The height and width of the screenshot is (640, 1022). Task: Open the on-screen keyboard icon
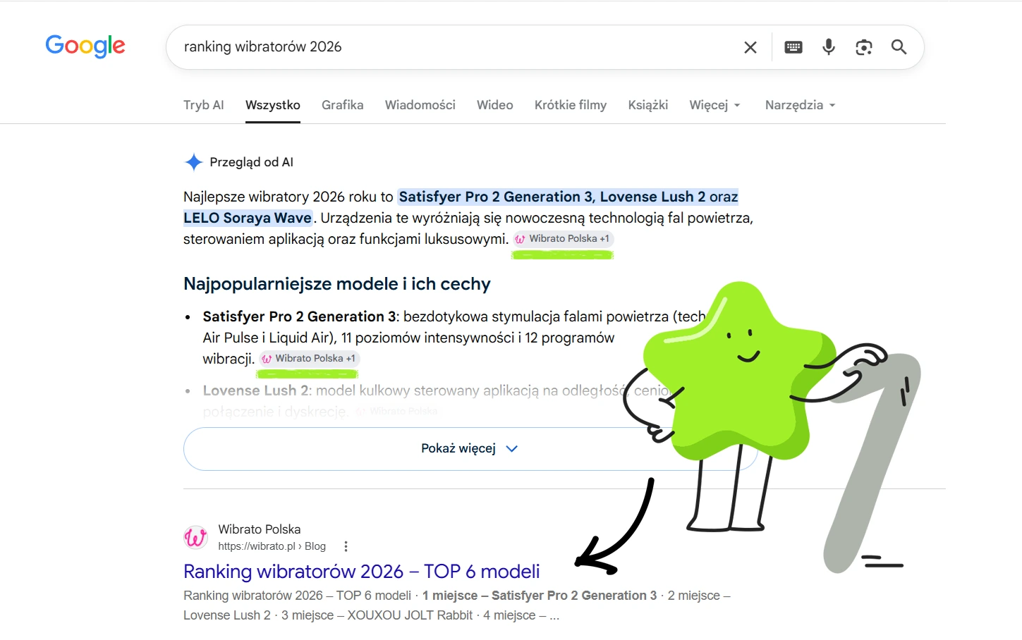pos(793,47)
